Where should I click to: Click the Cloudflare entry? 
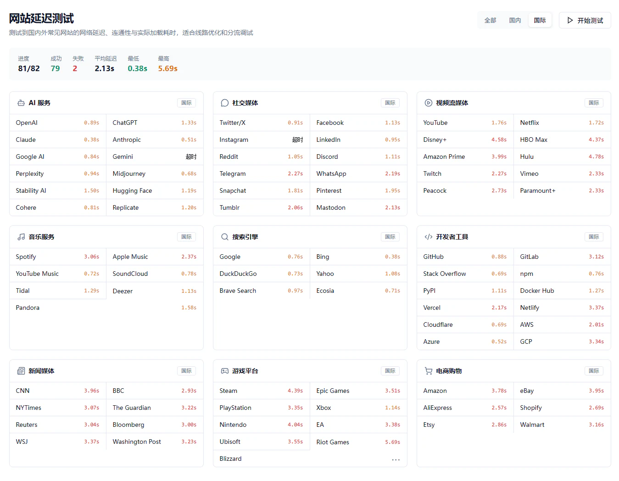[x=465, y=324]
